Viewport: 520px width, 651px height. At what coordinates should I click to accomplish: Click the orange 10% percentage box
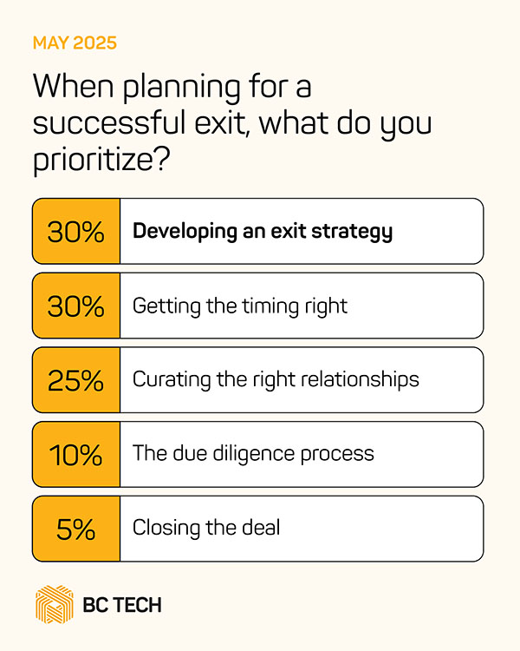point(75,454)
